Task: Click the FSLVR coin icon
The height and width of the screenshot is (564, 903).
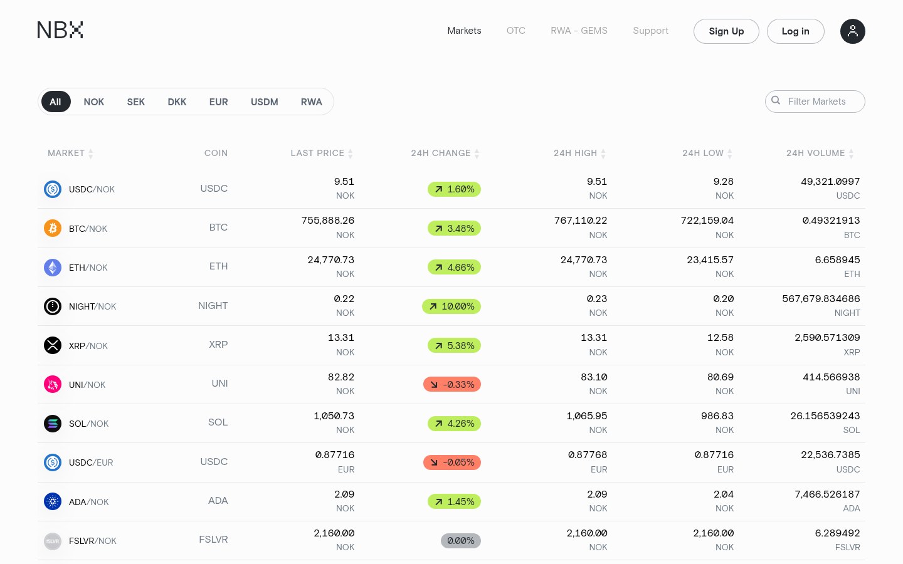Action: 53,540
